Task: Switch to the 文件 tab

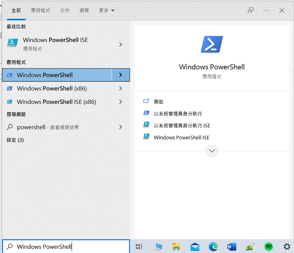Action: 65,10
